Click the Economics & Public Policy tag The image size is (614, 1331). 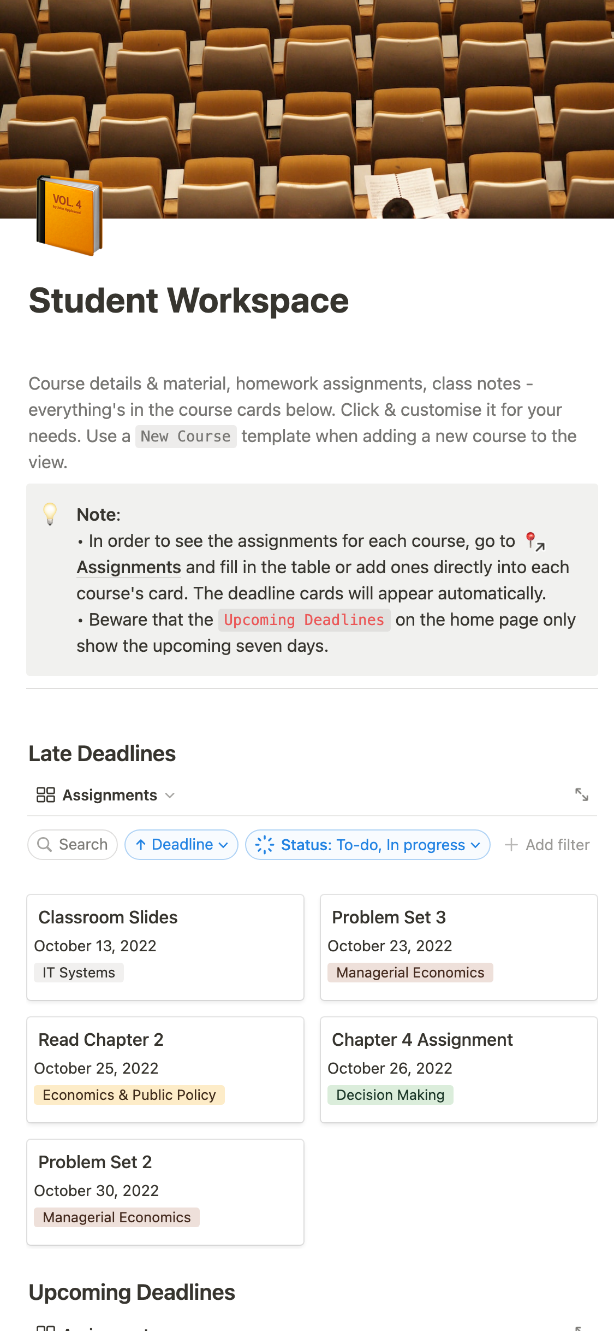[129, 1095]
